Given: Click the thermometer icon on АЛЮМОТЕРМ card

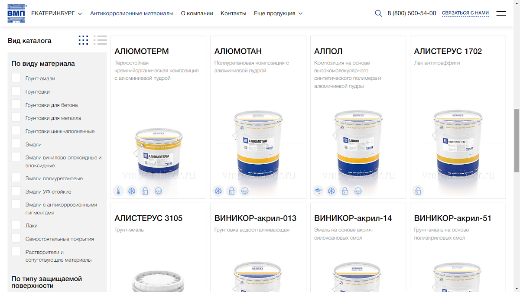Looking at the screenshot, I should click(x=118, y=191).
